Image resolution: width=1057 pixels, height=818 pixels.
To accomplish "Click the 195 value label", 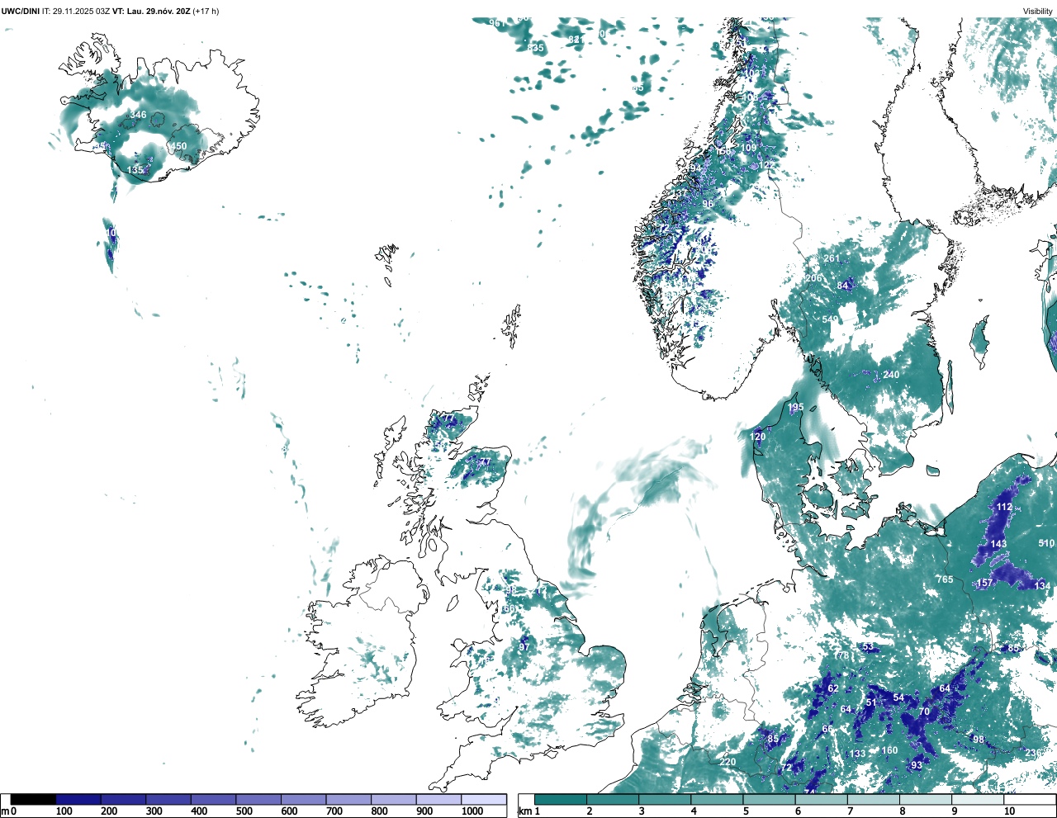I will (795, 407).
